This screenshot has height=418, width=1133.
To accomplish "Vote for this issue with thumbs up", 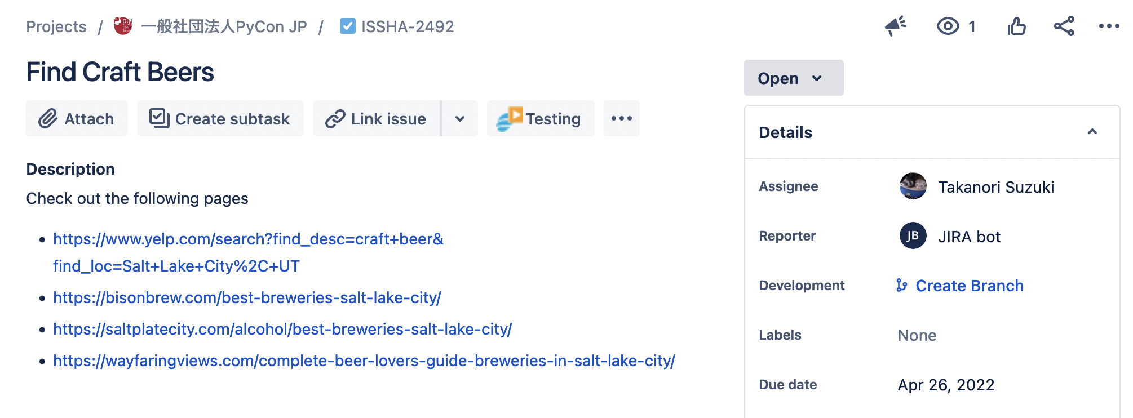I will point(1016,26).
